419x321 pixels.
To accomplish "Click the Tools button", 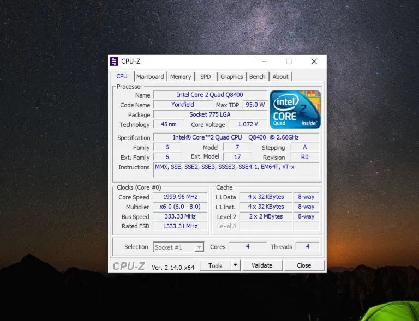I will [216, 265].
